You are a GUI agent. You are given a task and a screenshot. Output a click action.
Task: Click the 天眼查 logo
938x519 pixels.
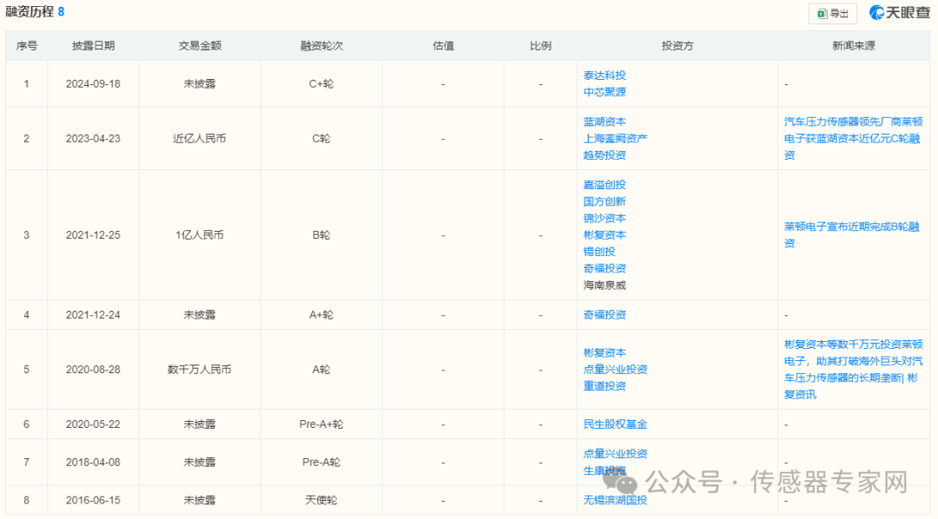click(900, 12)
